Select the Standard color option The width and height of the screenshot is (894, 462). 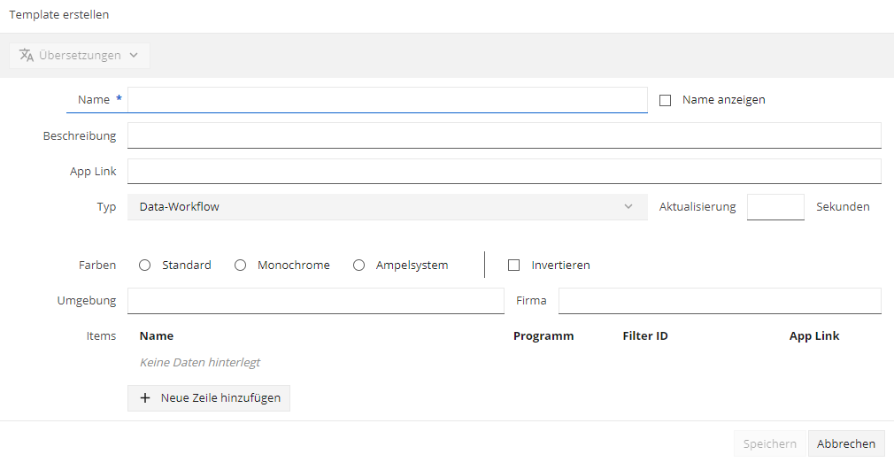(x=145, y=266)
